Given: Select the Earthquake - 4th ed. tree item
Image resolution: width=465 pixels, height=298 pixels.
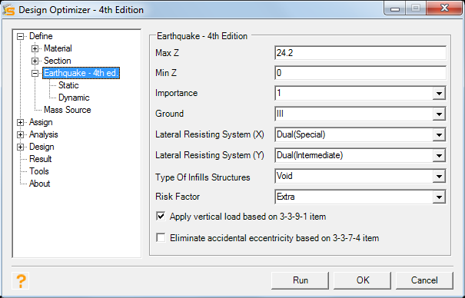Looking at the screenshot, I should (81, 73).
